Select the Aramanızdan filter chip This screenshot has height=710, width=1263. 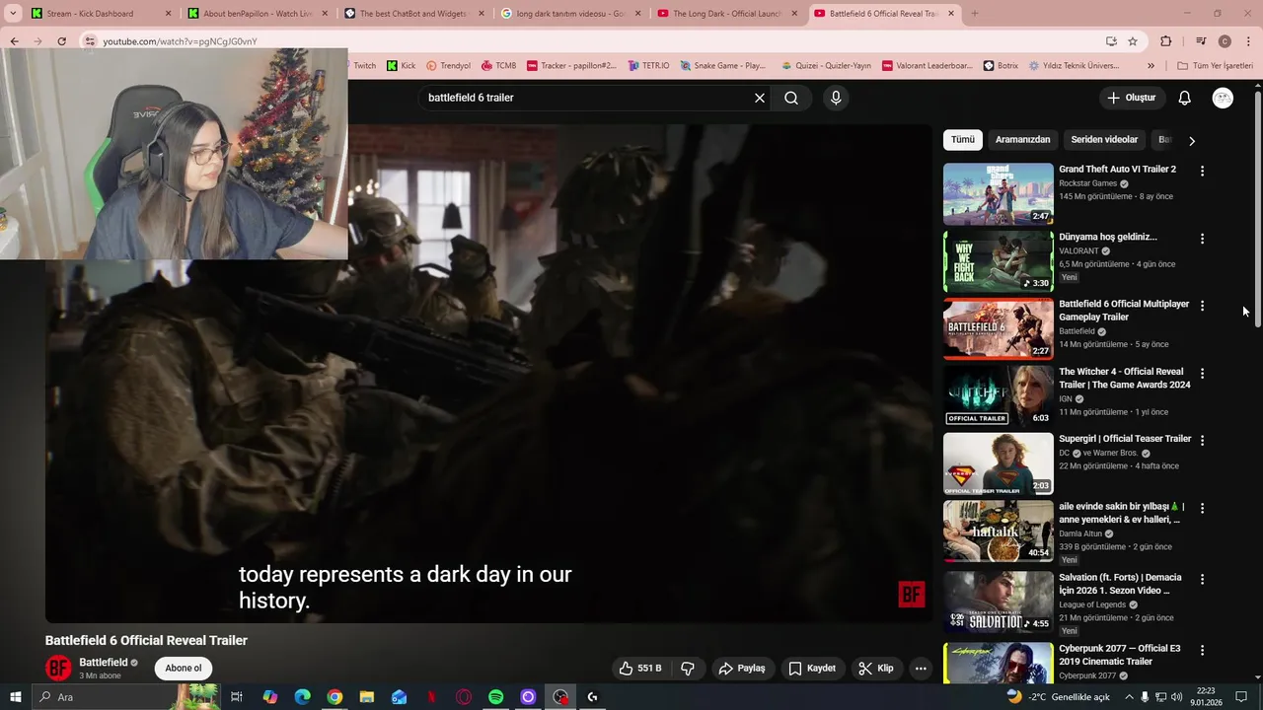(x=1022, y=139)
